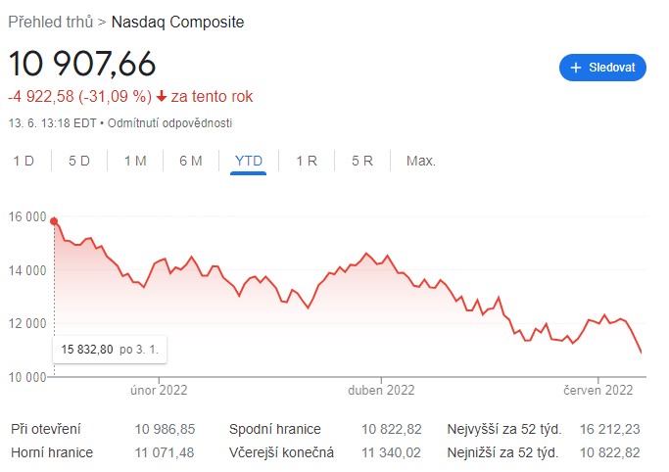Switch to the 1 R range
The width and height of the screenshot is (669, 472).
[307, 161]
